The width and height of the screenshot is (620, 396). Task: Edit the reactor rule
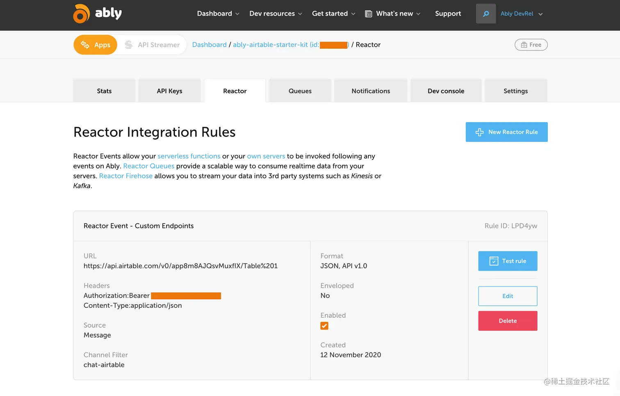click(x=508, y=296)
